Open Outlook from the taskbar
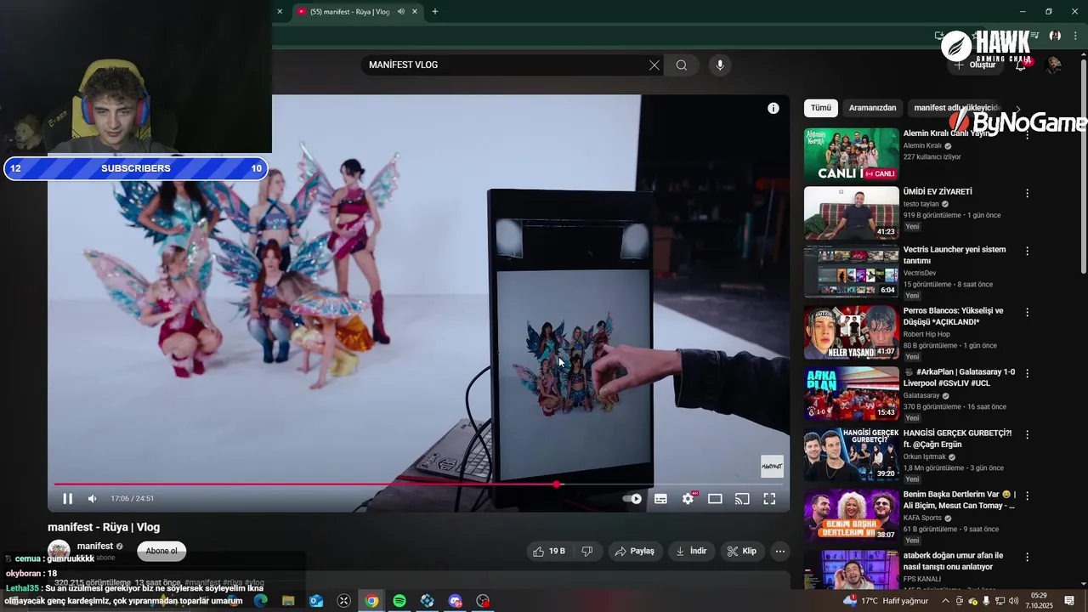Viewport: 1088px width, 612px height. [316, 601]
